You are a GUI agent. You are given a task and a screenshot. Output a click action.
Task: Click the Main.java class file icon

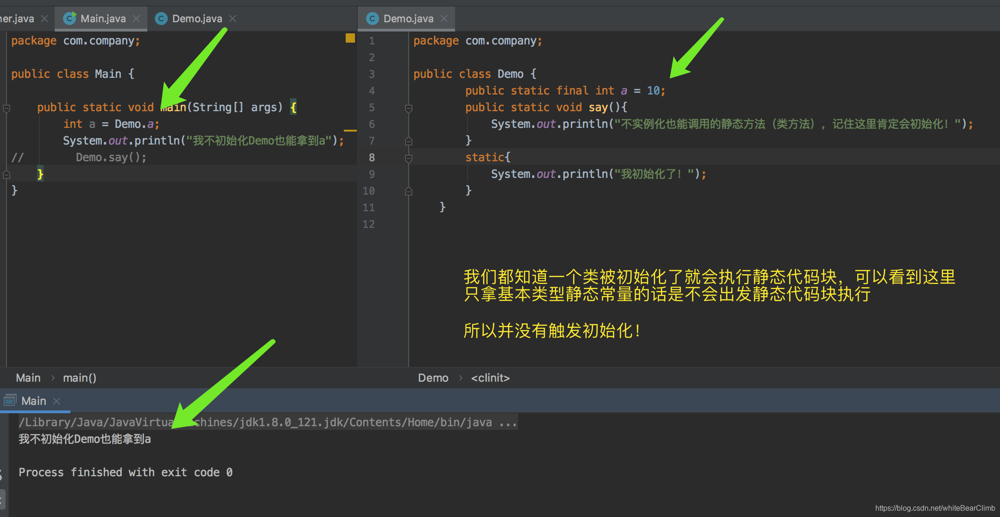(x=70, y=19)
